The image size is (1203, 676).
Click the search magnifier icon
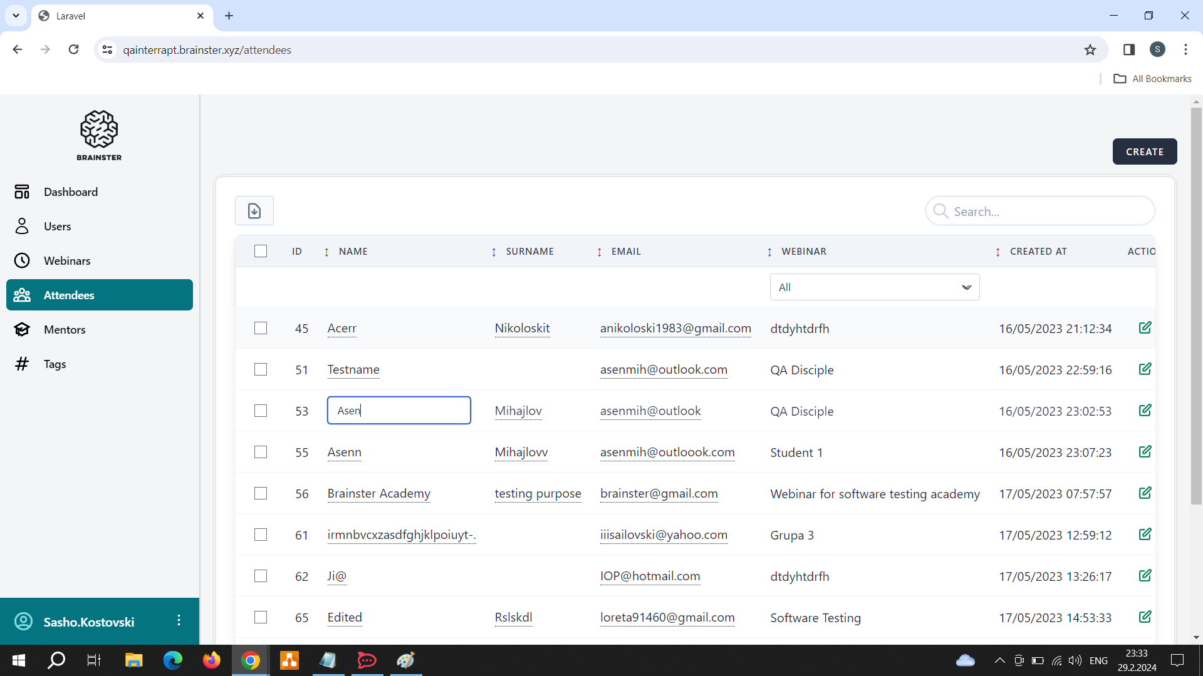[x=940, y=211]
